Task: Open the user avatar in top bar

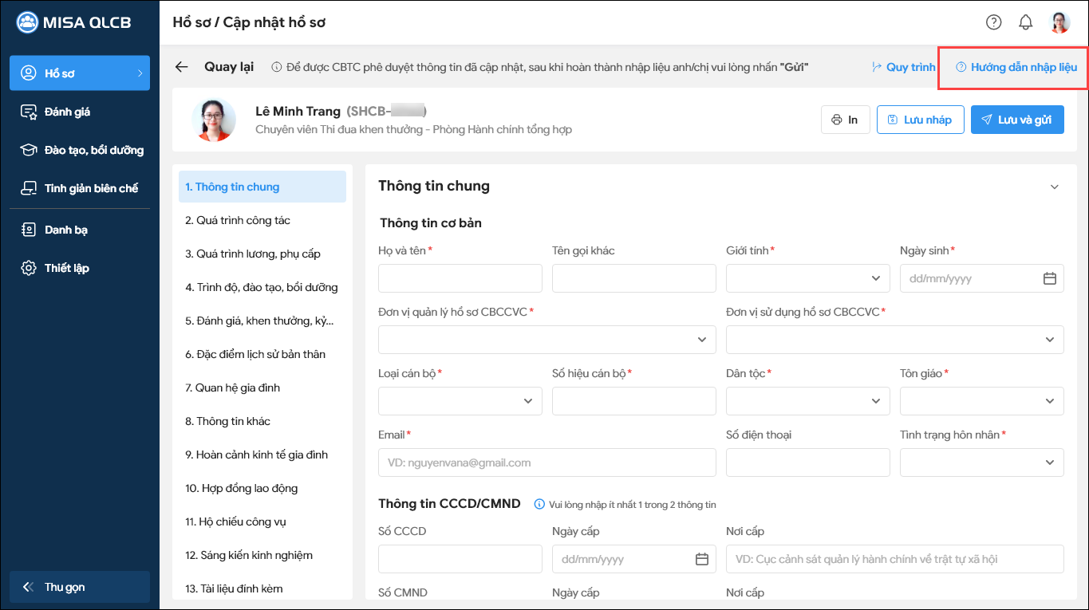Action: coord(1059,22)
